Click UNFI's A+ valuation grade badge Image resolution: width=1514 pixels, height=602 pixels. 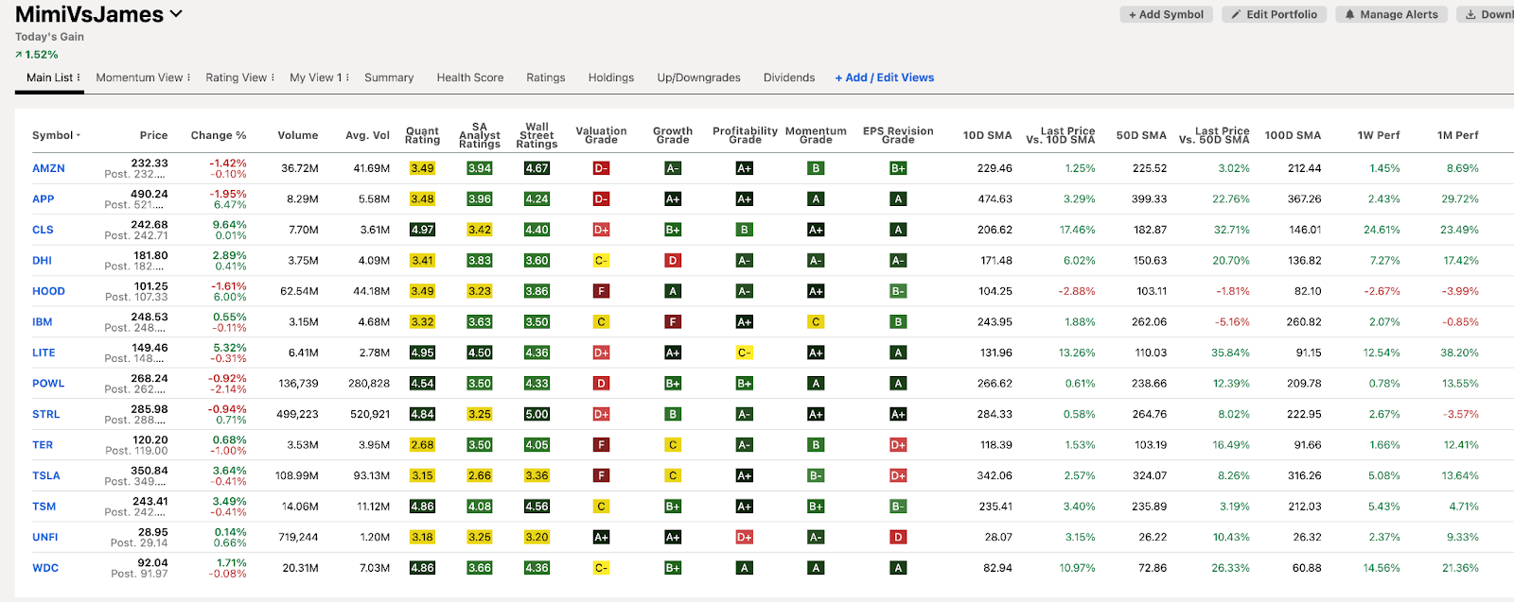point(601,537)
